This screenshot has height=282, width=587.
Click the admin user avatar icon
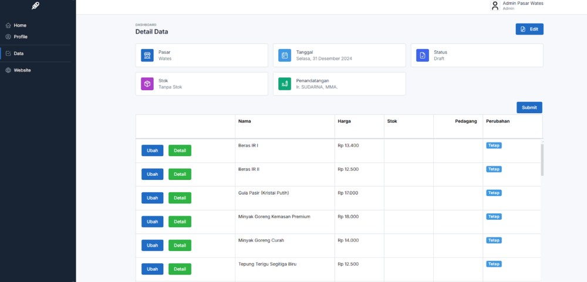point(495,6)
